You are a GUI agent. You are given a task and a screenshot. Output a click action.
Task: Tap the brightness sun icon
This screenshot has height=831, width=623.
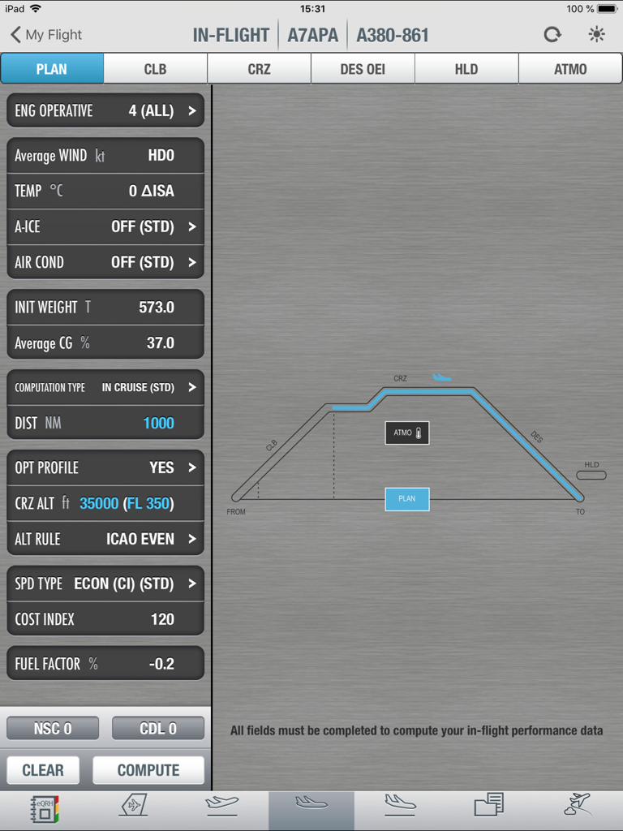click(x=596, y=35)
